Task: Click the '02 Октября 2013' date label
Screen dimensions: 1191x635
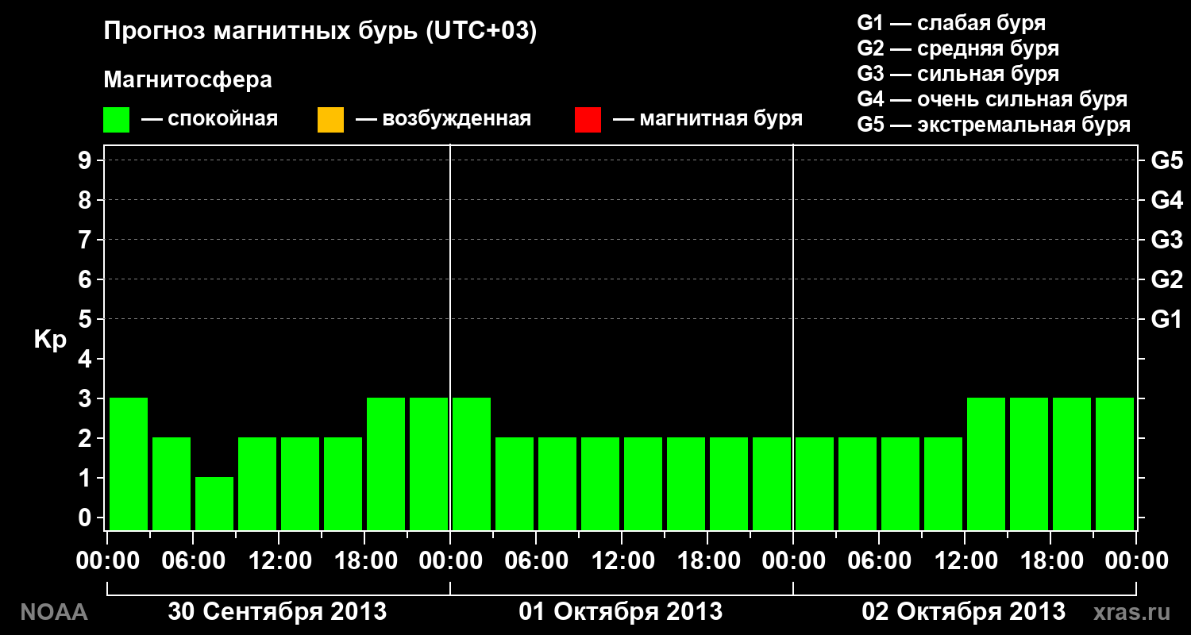Action: tap(964, 612)
